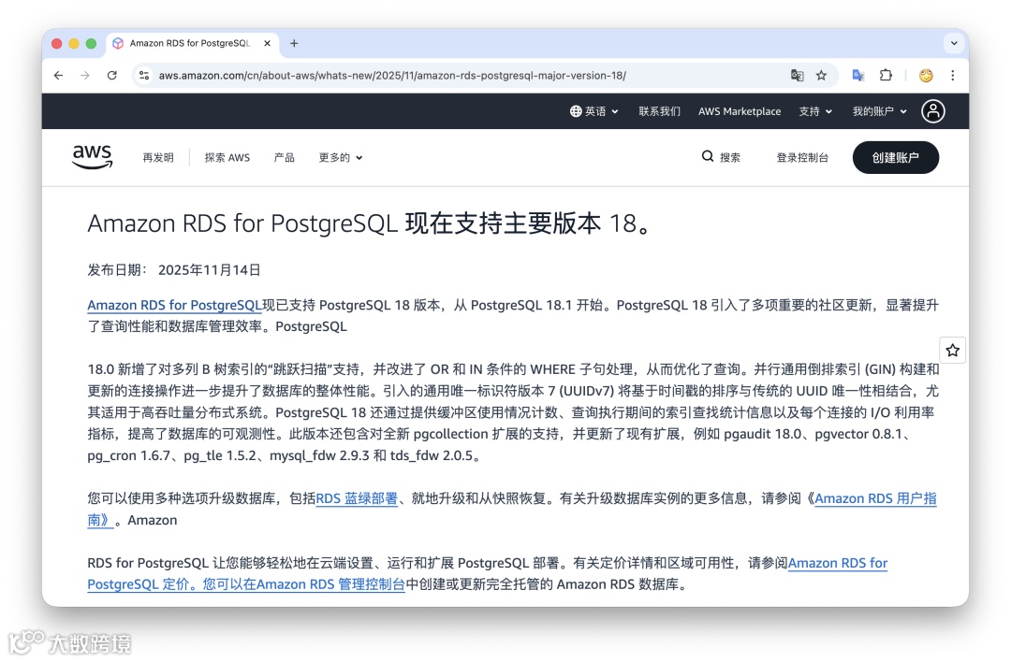This screenshot has width=1011, height=662.
Task: Open AWS Marketplace link
Action: click(740, 111)
